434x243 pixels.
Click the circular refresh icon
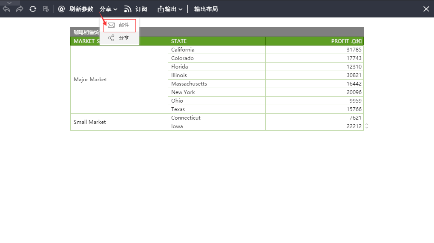[x=33, y=9]
